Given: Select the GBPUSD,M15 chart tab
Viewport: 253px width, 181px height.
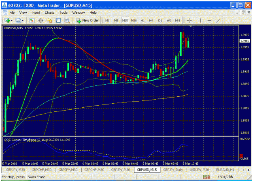Looking at the screenshot, I should click(147, 170).
